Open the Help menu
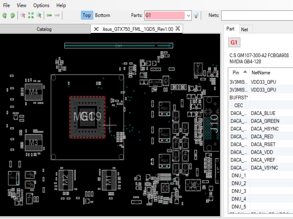 (x=61, y=5)
